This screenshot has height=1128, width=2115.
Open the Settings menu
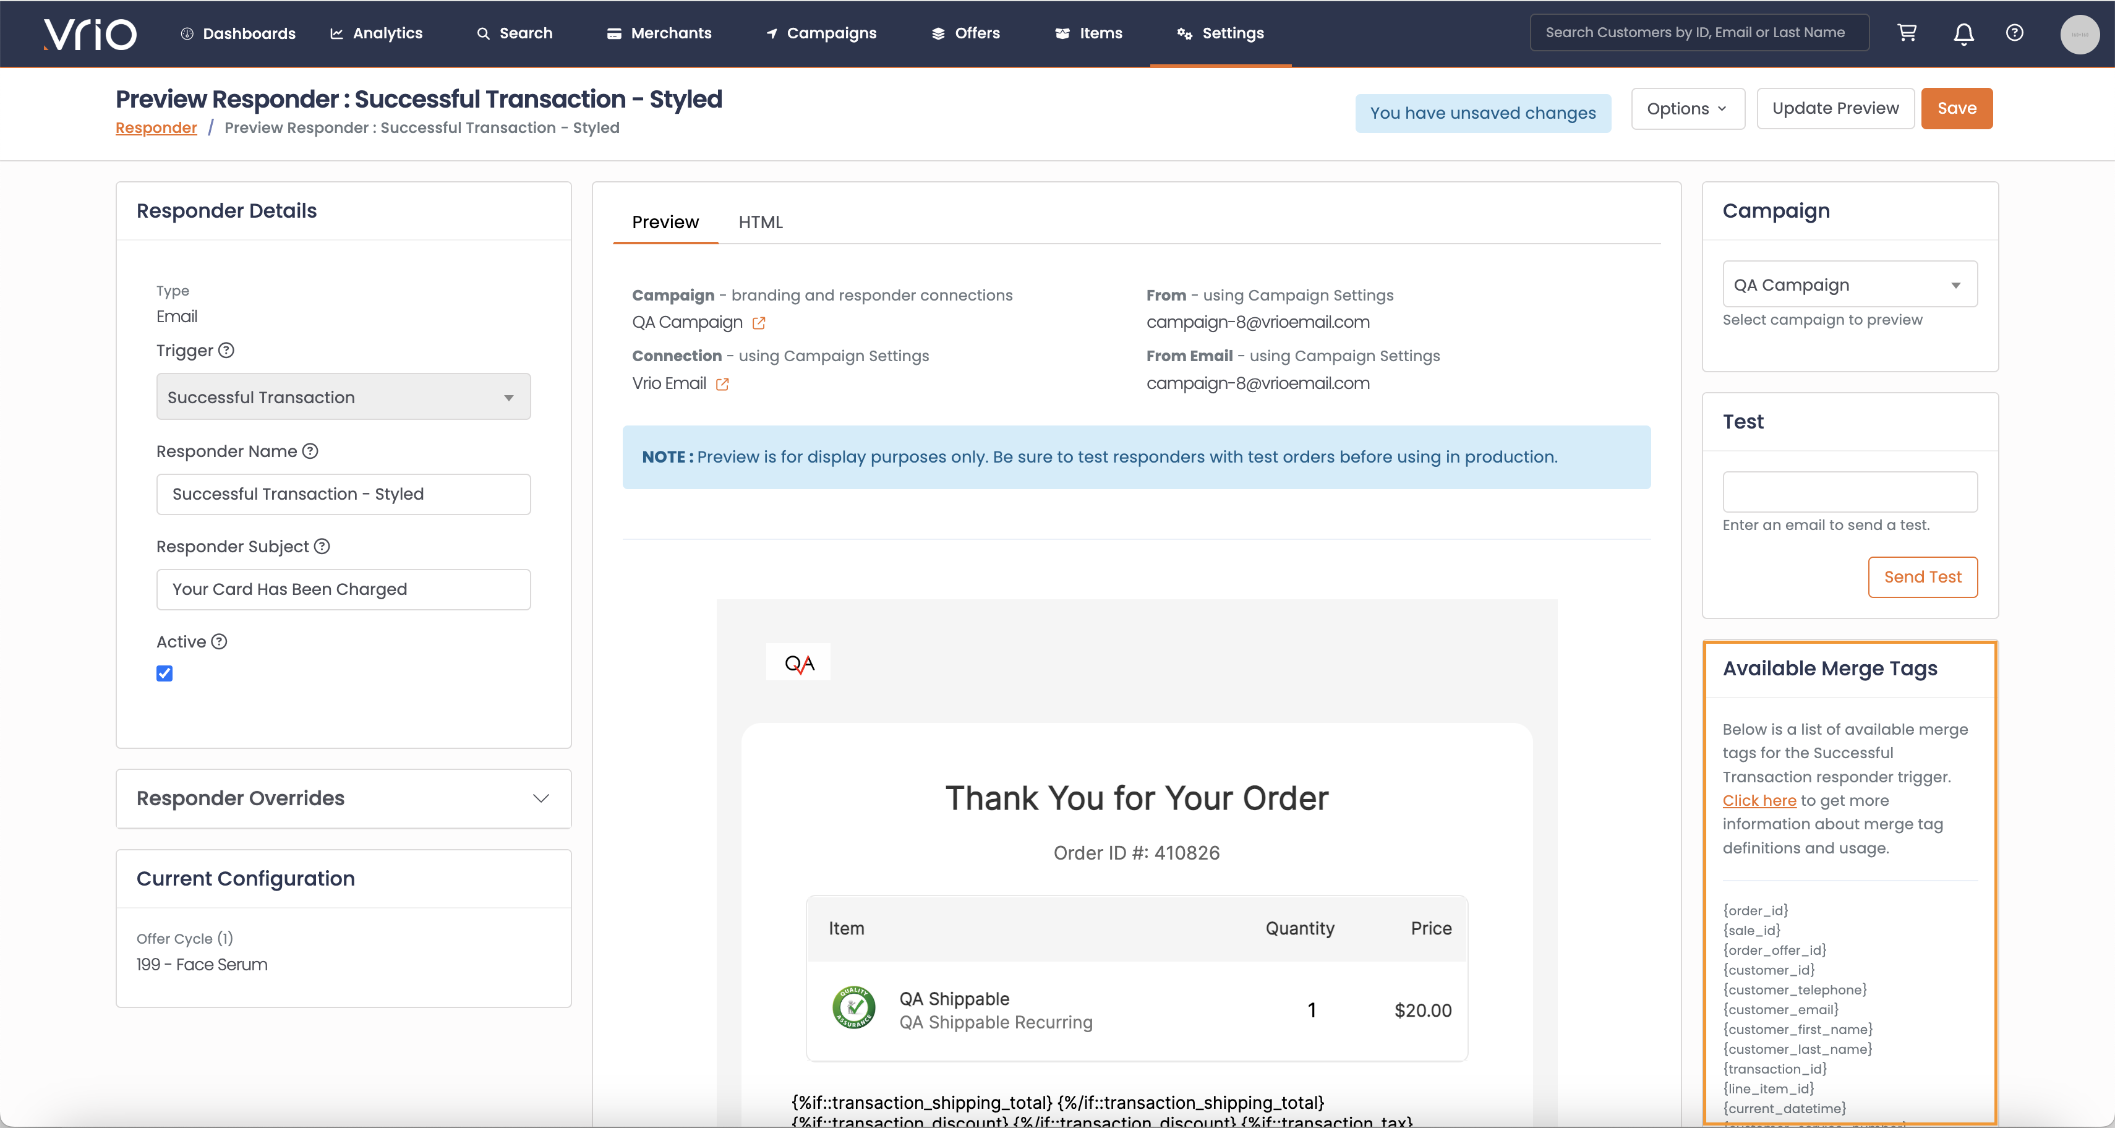1220,33
